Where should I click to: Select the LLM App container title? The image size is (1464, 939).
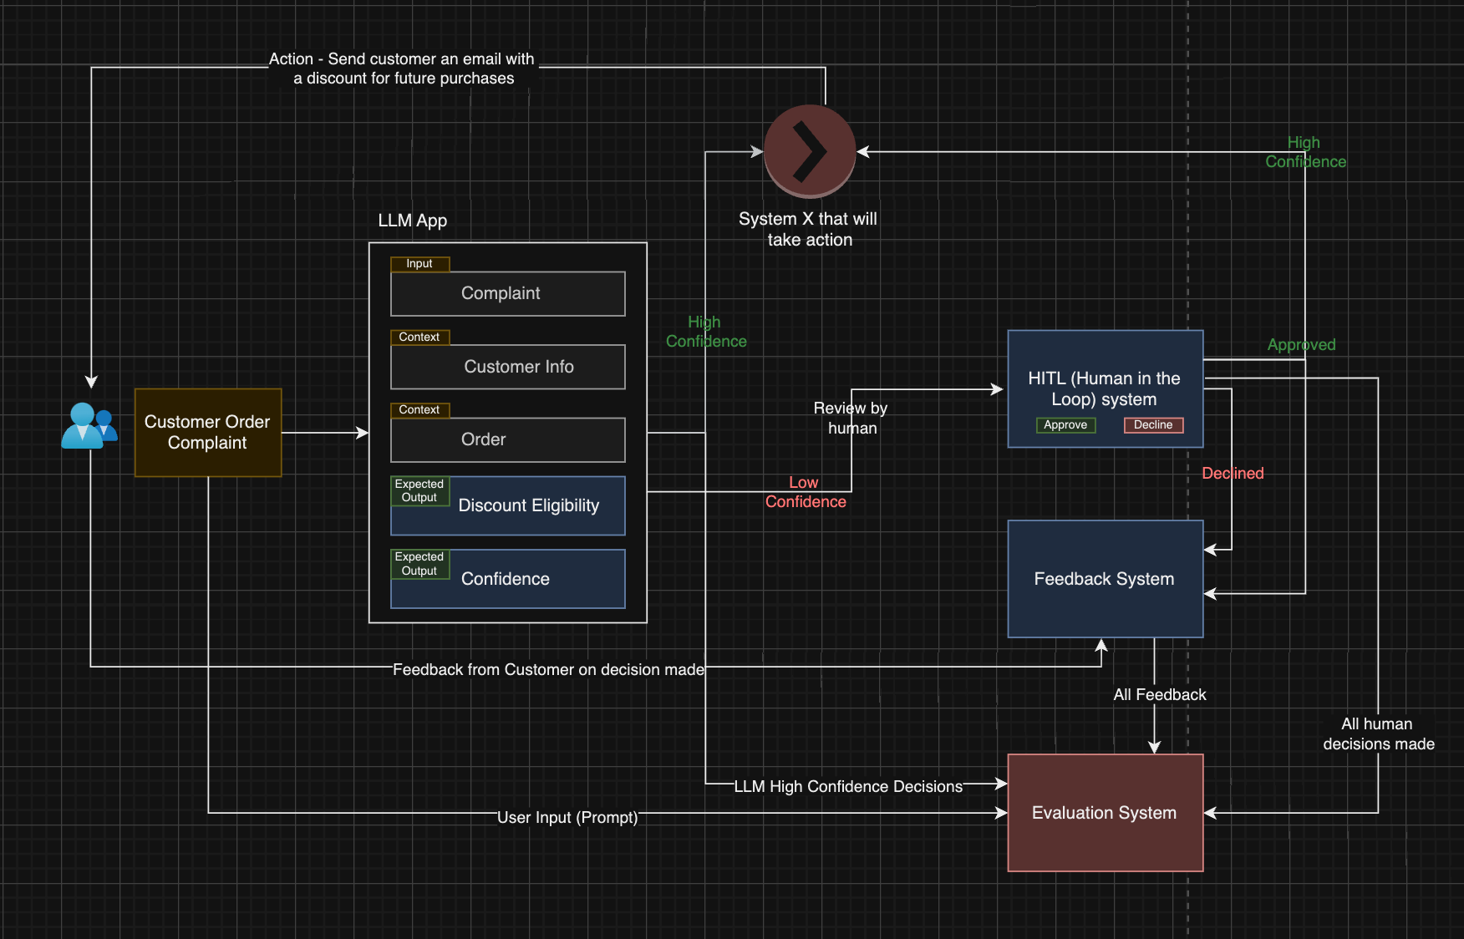[413, 221]
